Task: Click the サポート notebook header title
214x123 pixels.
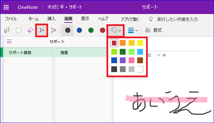Action: (x=57, y=42)
